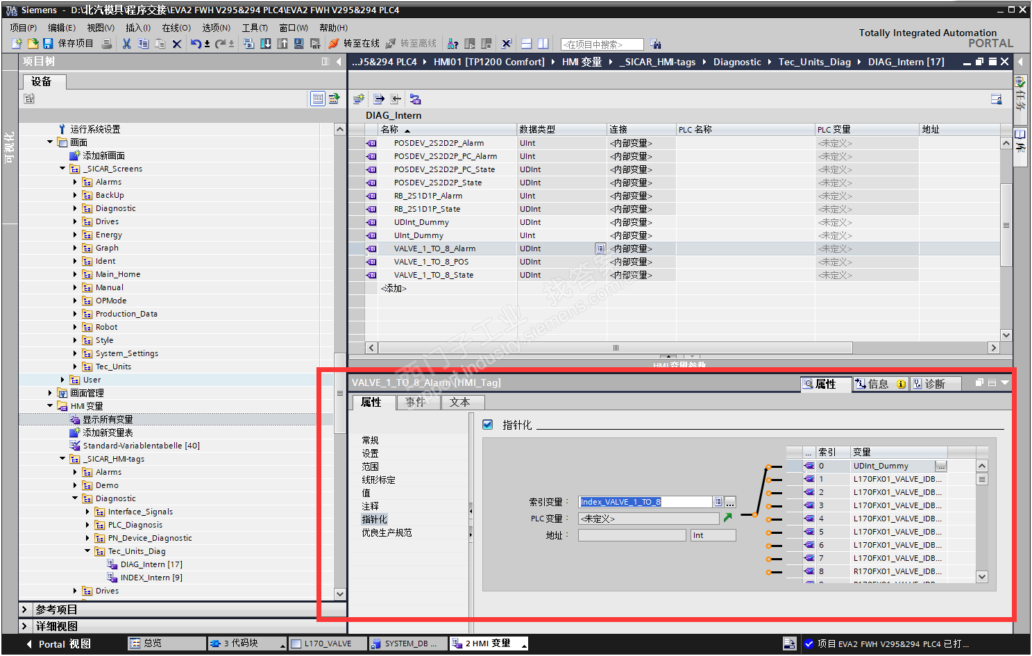Toggle project tree details view icon
Image resolution: width=1032 pixels, height=656 pixels.
(x=317, y=99)
